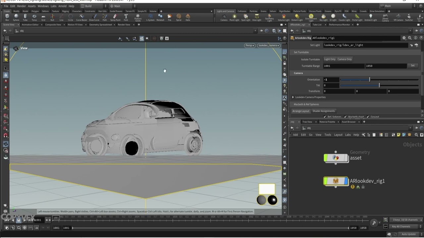The height and width of the screenshot is (238, 424).
Task: Toggle Auto Update at bottom right
Action: pos(408,234)
